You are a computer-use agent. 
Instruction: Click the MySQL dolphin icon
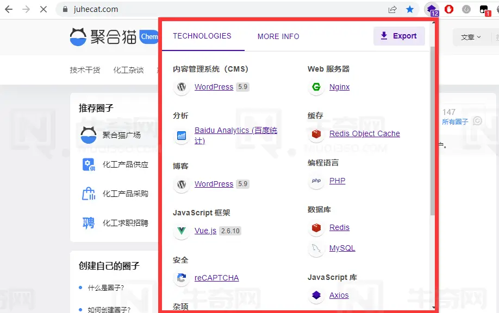tap(316, 248)
